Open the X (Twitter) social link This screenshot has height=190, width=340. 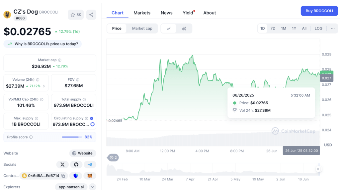tap(62, 165)
